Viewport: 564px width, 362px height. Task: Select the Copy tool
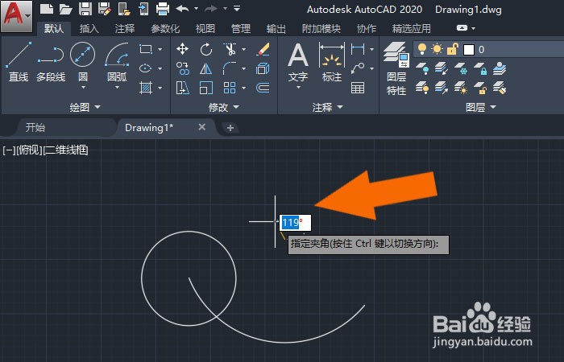(x=183, y=68)
